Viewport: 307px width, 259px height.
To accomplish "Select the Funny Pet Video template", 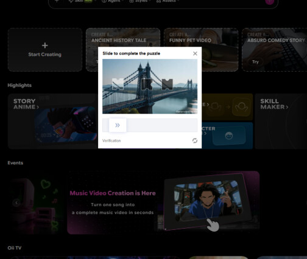I will point(190,40).
